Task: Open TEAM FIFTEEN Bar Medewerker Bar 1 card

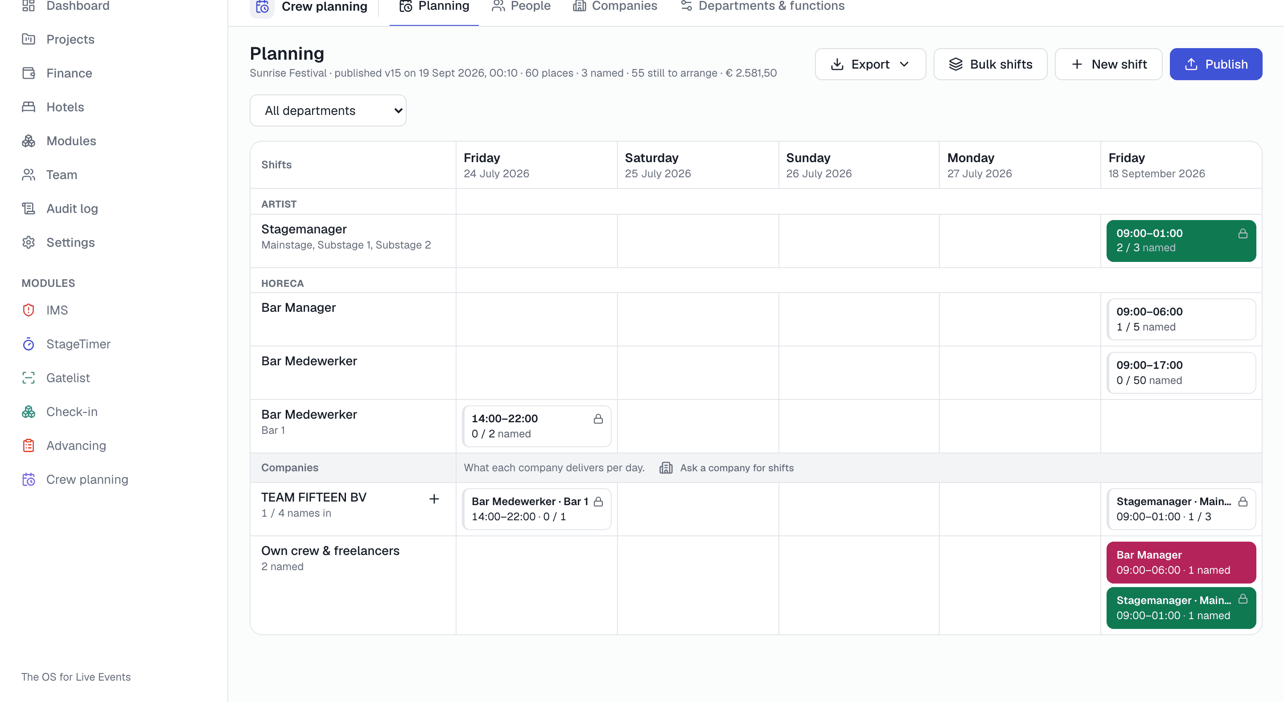Action: (x=536, y=509)
